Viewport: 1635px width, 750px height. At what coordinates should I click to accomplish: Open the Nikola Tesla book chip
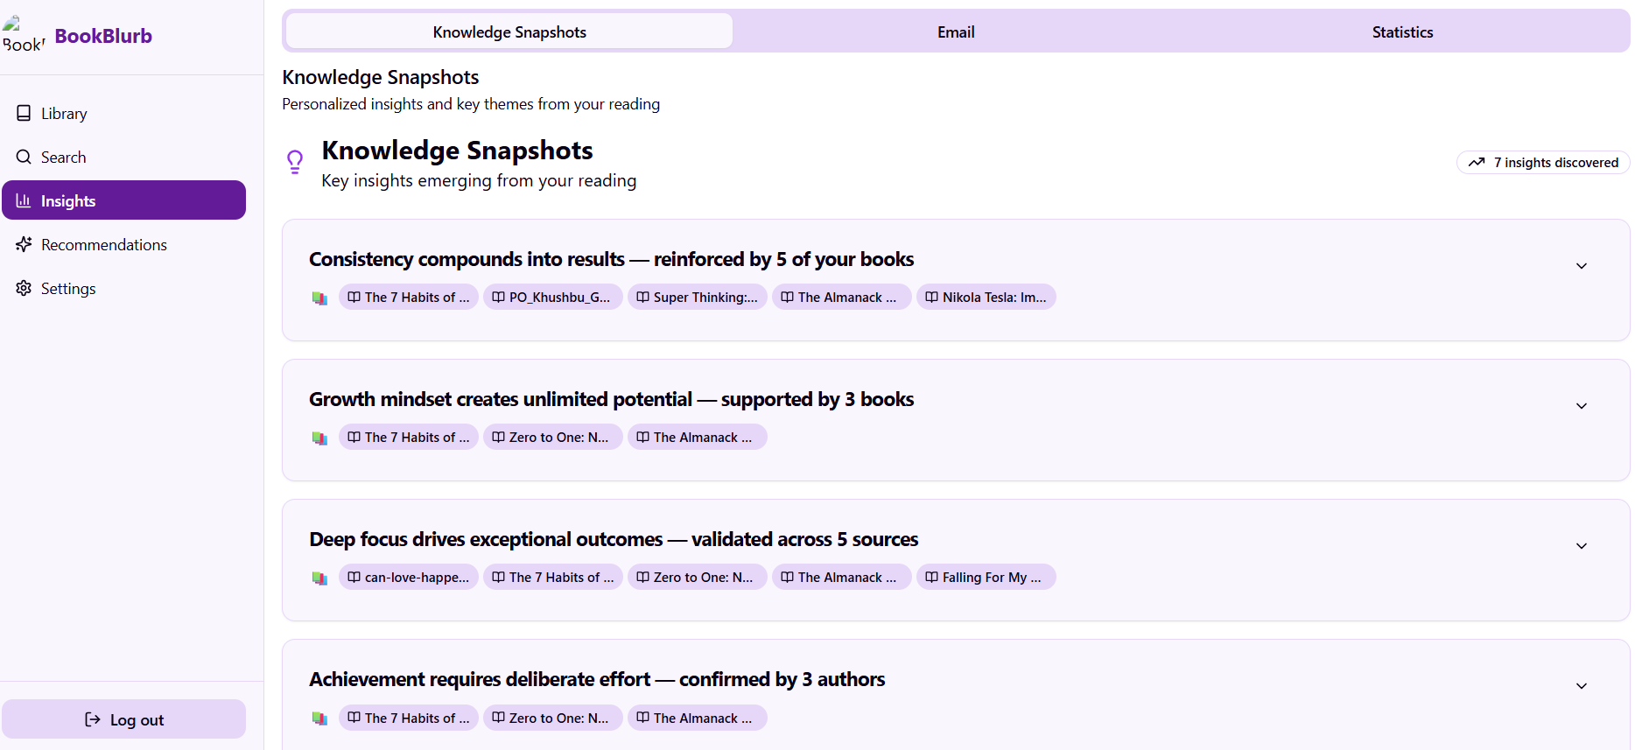986,298
